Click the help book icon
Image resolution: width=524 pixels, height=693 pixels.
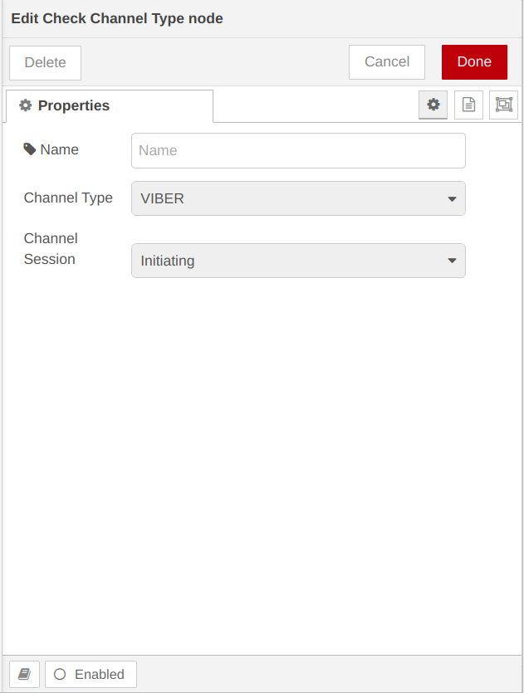click(x=24, y=674)
